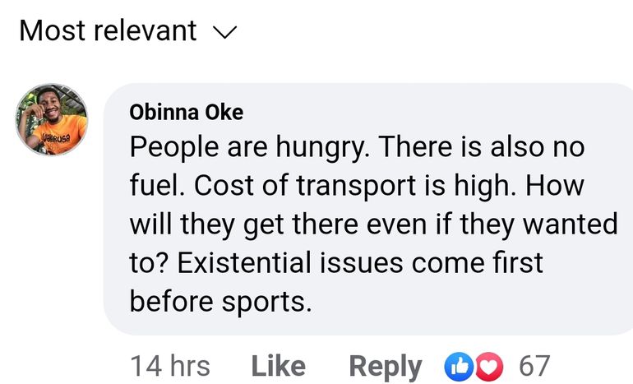Show the 67 reactions count
633x384 pixels.
click(x=534, y=366)
